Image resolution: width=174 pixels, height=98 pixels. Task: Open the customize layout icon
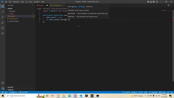[157, 2]
